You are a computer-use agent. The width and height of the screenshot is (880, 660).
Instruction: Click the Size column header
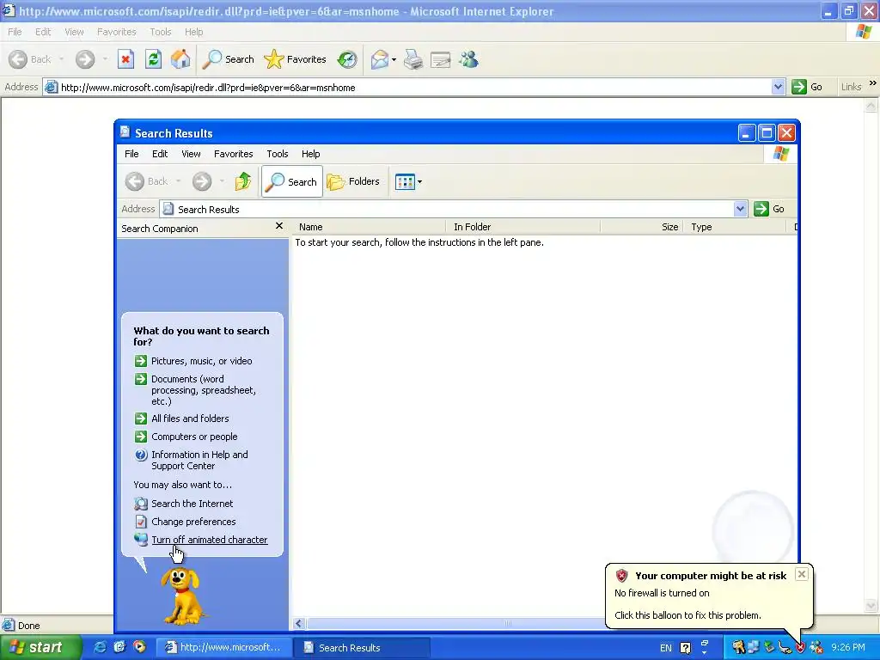pyautogui.click(x=642, y=227)
